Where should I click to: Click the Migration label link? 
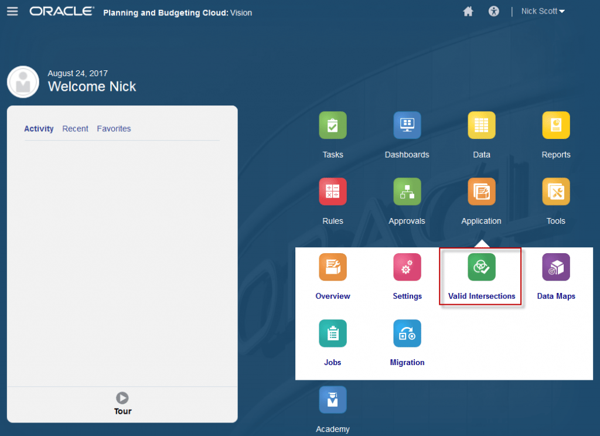(x=407, y=362)
